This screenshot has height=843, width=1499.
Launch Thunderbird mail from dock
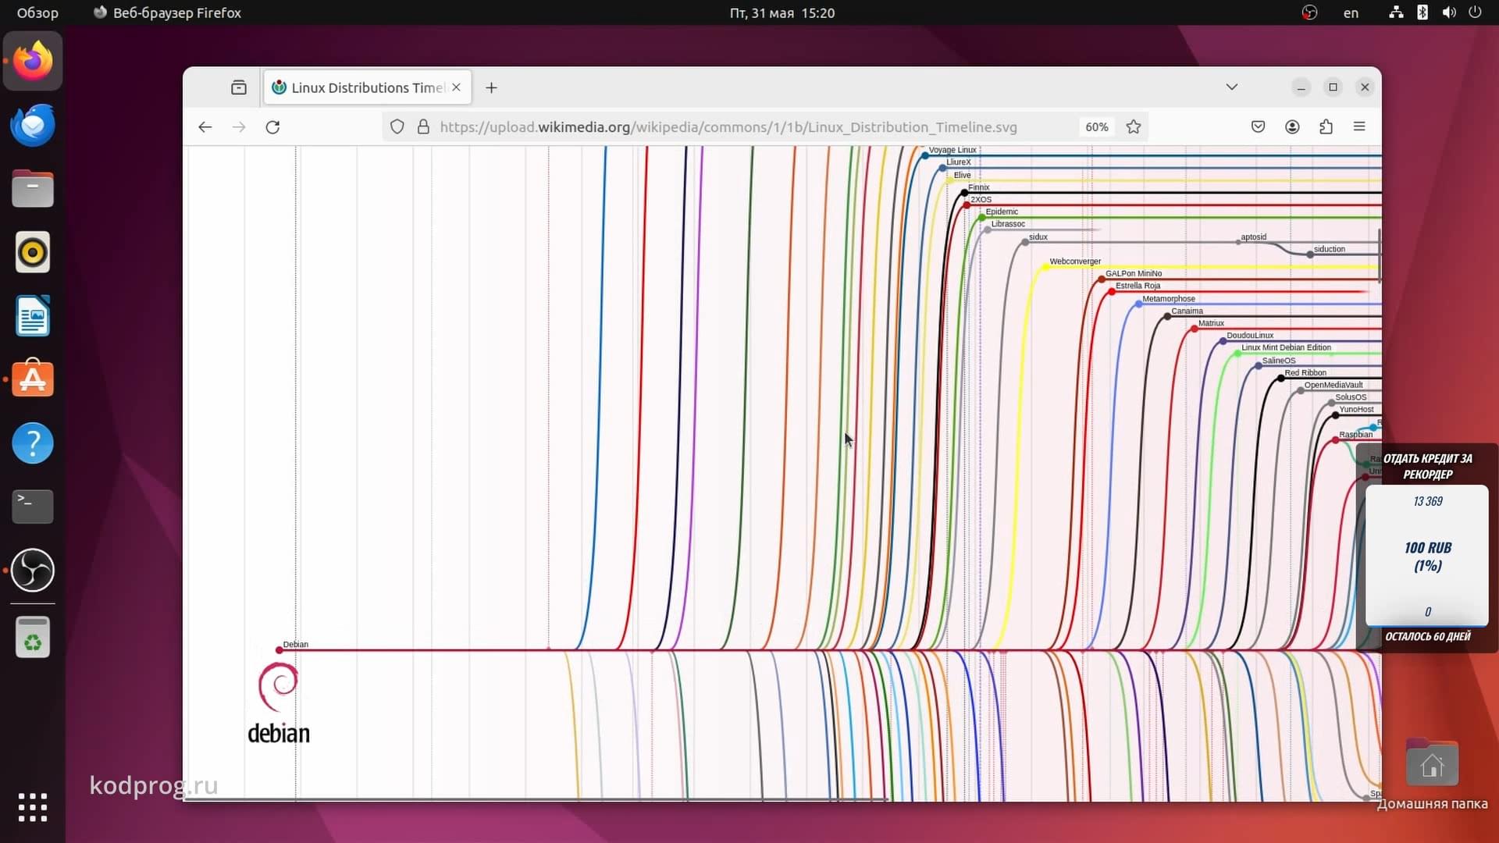33,125
